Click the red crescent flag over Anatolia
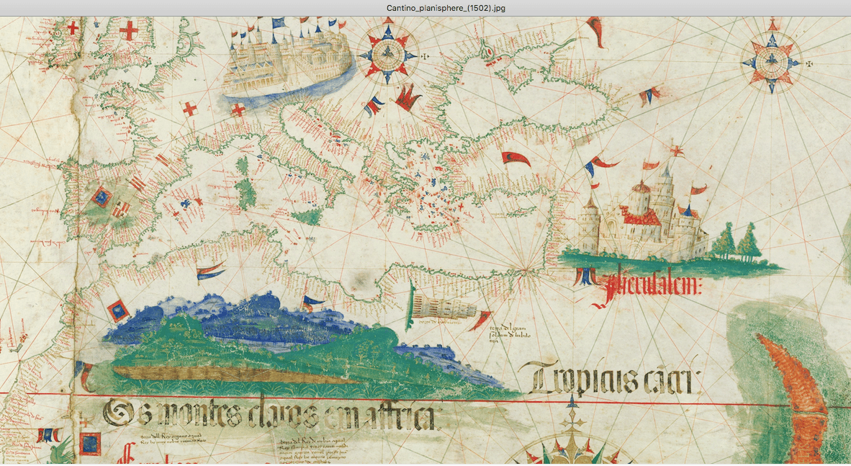The image size is (851, 466). [515, 159]
